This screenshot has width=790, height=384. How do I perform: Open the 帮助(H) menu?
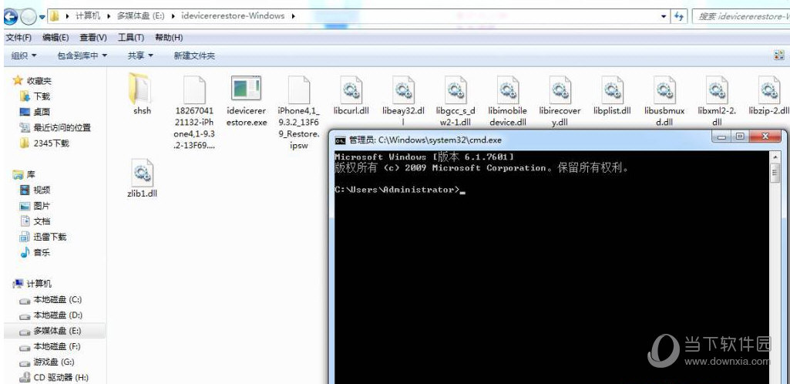pos(169,38)
